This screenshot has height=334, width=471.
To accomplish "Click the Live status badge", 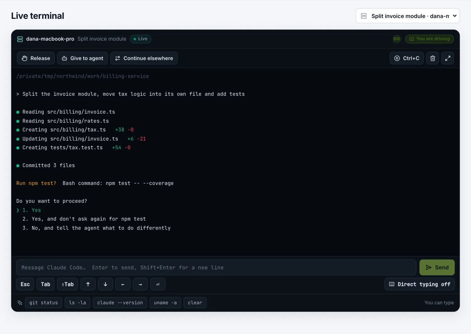I will pos(140,39).
